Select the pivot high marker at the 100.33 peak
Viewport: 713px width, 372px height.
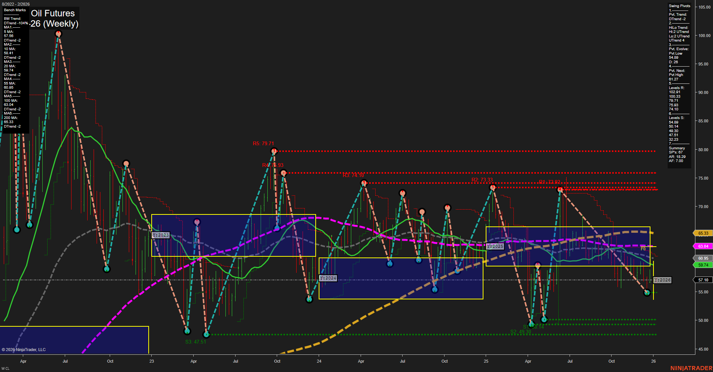tap(58, 34)
